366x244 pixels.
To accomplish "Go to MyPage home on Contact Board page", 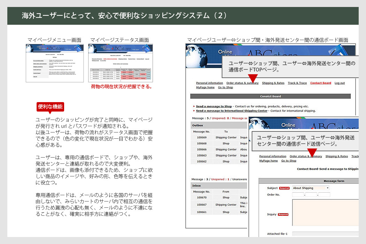I will pyautogui.click(x=205, y=87).
